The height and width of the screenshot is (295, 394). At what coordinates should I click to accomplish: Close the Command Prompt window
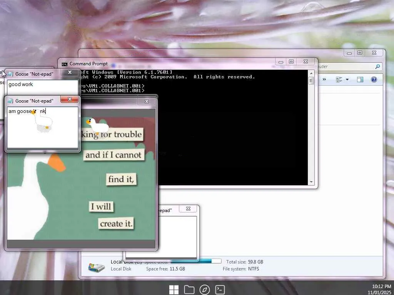(306, 61)
